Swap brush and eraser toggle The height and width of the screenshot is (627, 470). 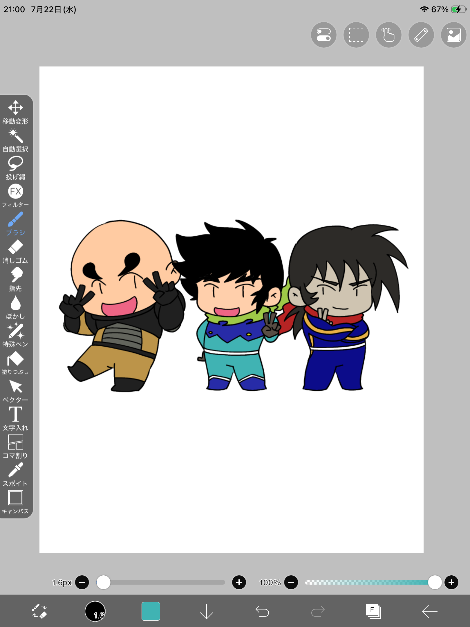pyautogui.click(x=39, y=611)
